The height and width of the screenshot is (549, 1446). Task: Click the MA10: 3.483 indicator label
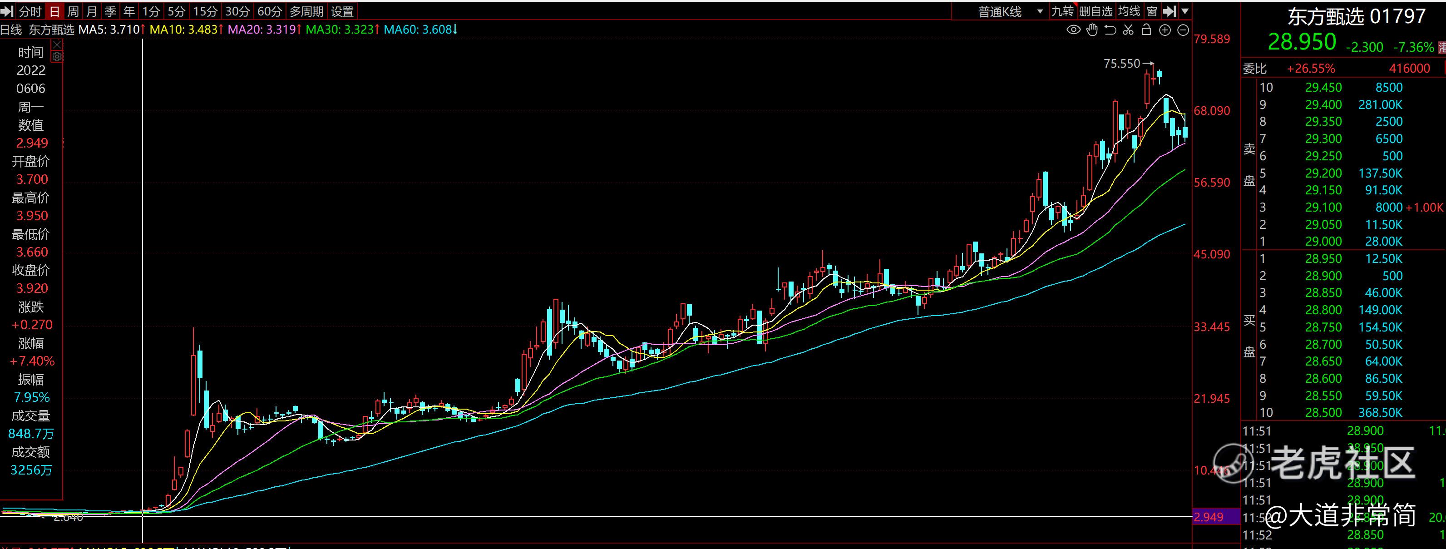pyautogui.click(x=186, y=30)
